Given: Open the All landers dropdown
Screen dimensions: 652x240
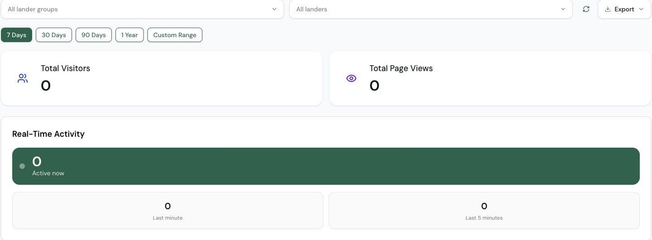Looking at the screenshot, I should pos(431,9).
